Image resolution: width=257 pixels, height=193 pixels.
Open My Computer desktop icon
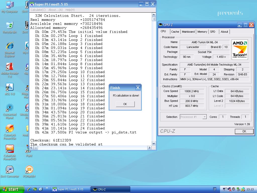[x=10, y=7]
